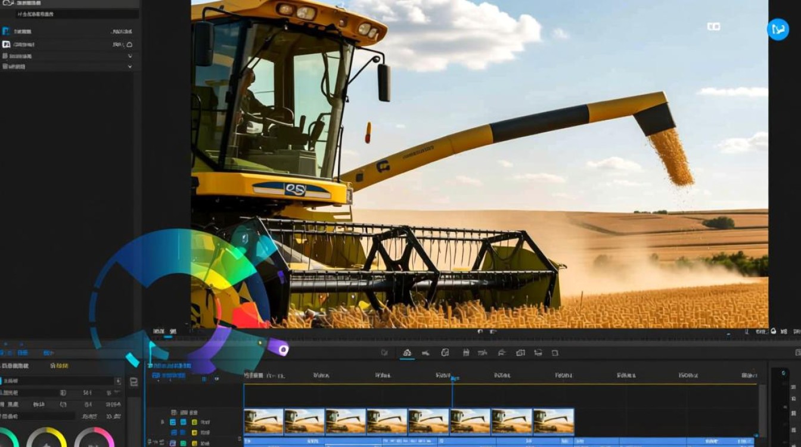The height and width of the screenshot is (447, 801).
Task: Expand the fourth row's chevron in the left panel
Action: [130, 67]
